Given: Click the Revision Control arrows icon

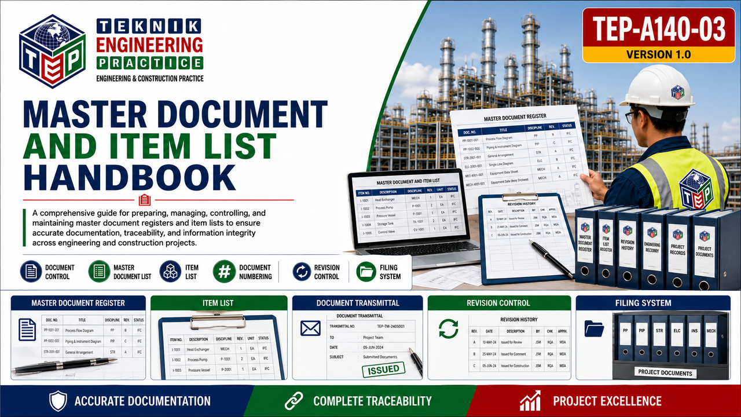Looking at the screenshot, I should coord(302,272).
